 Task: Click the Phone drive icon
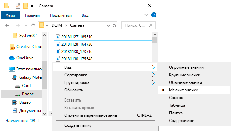[x=17, y=95]
